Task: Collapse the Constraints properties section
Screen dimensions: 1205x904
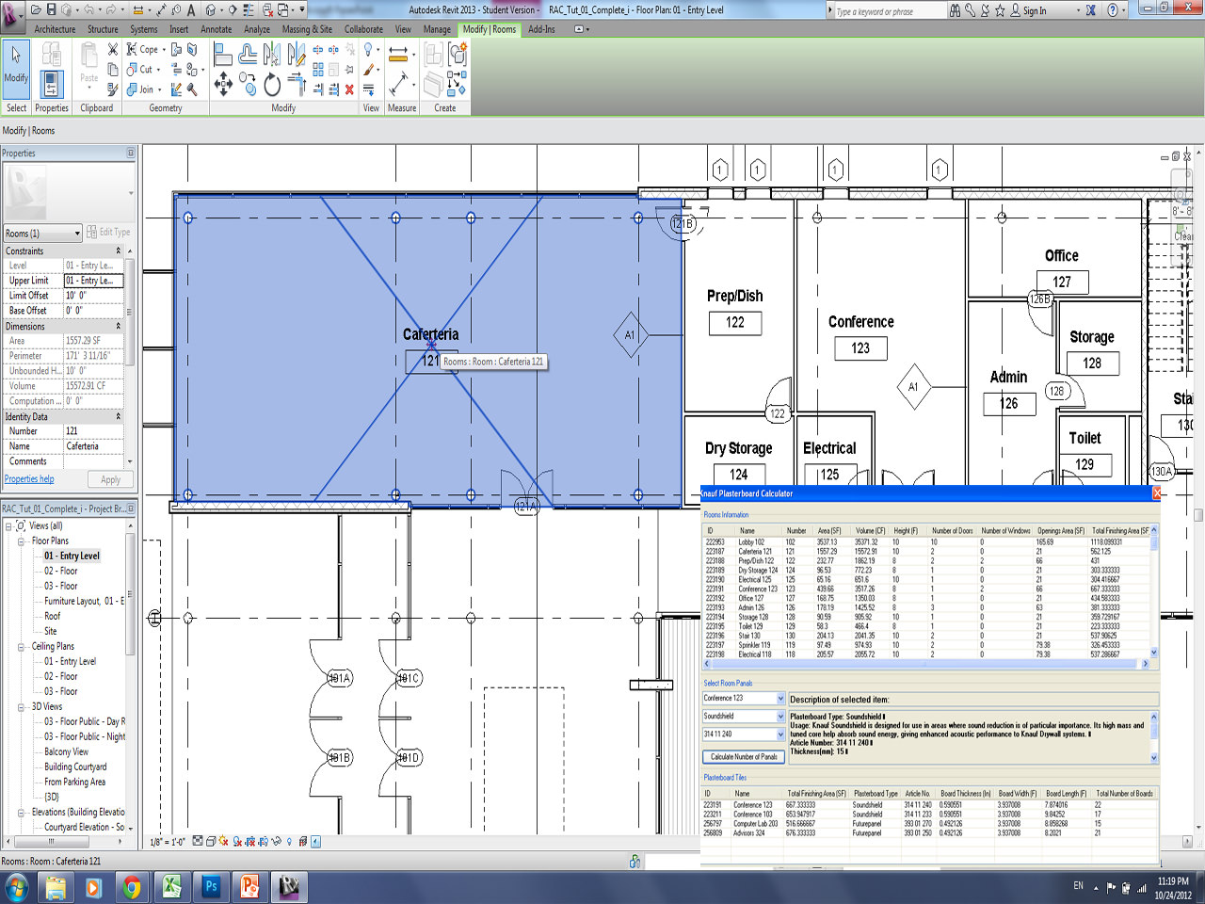Action: coord(119,251)
